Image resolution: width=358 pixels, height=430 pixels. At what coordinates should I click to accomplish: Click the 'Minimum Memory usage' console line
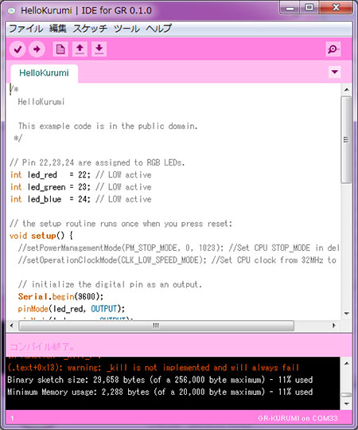tap(160, 392)
